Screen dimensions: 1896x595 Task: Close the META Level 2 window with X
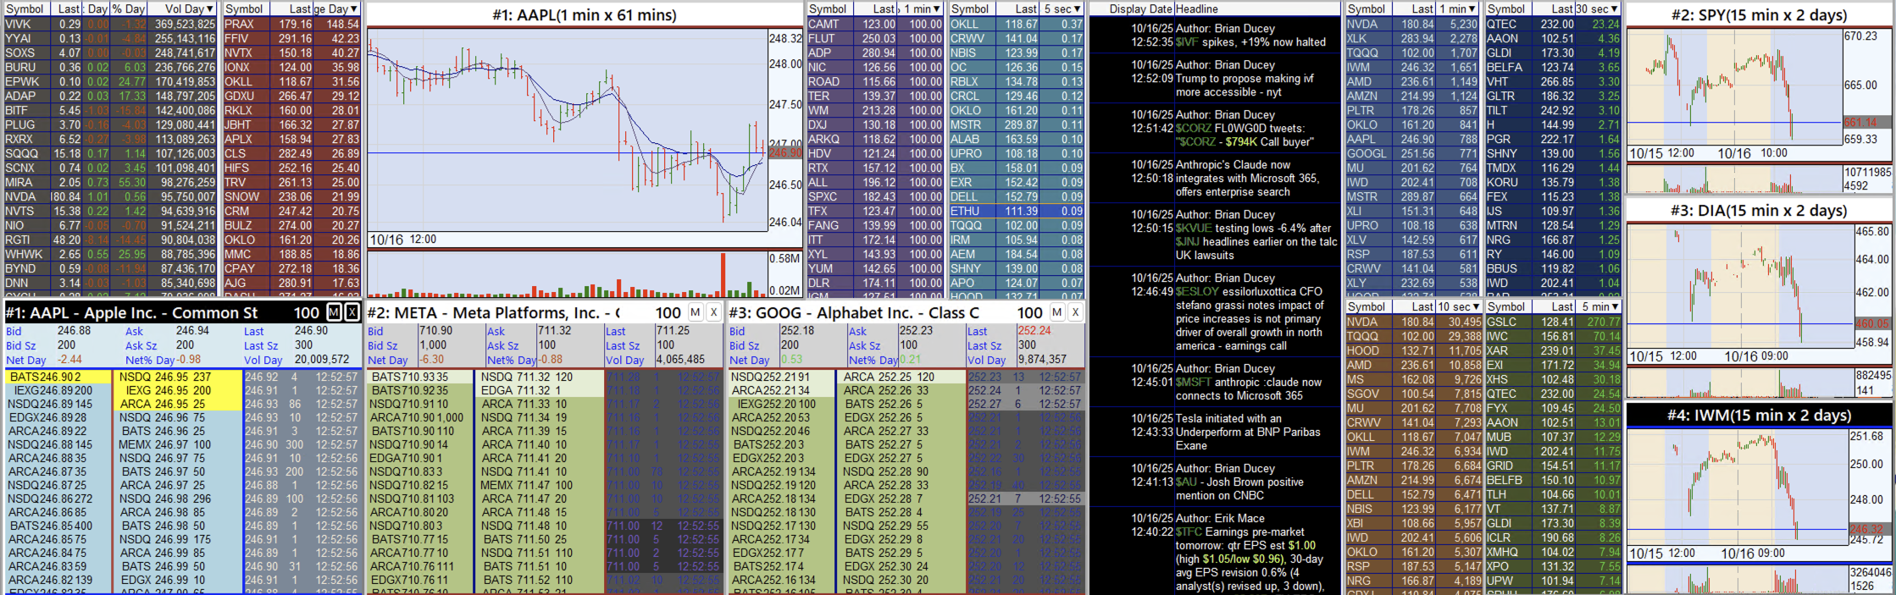(713, 312)
